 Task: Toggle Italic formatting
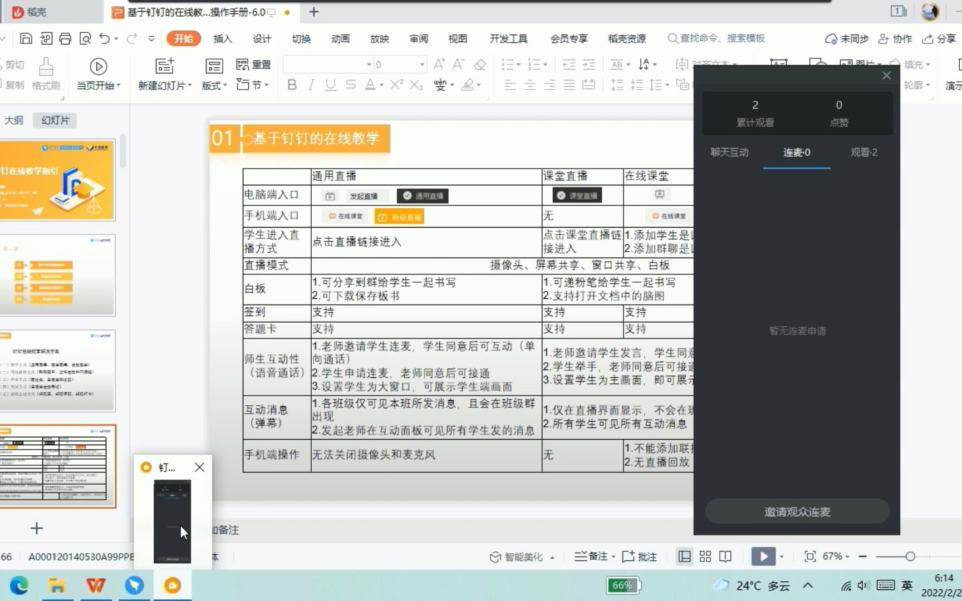(311, 85)
